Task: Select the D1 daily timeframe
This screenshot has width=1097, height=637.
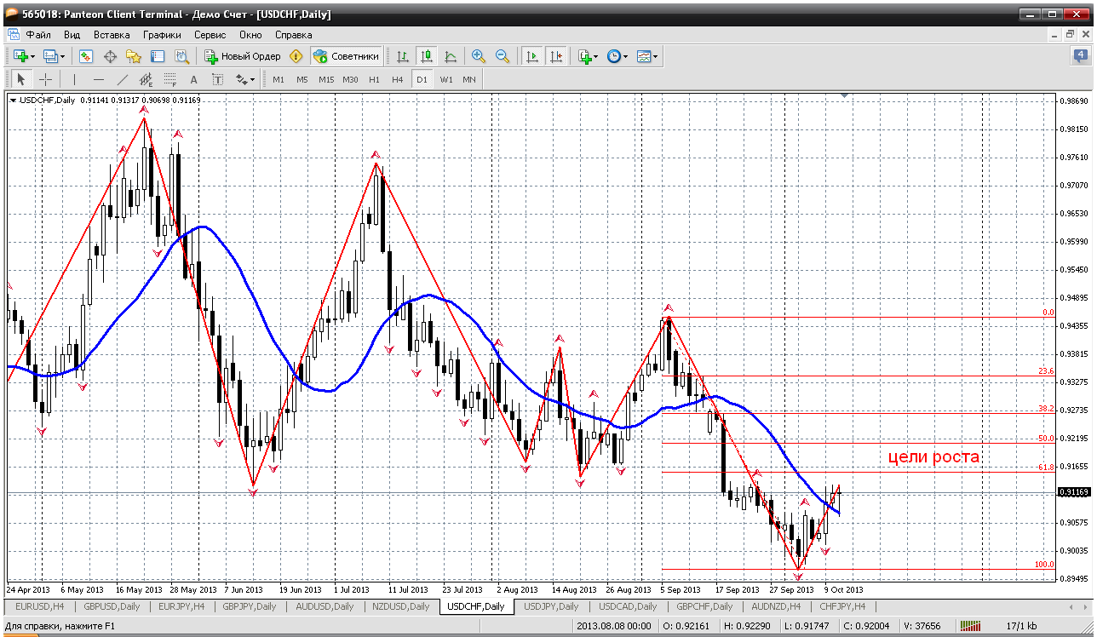Action: coord(422,79)
